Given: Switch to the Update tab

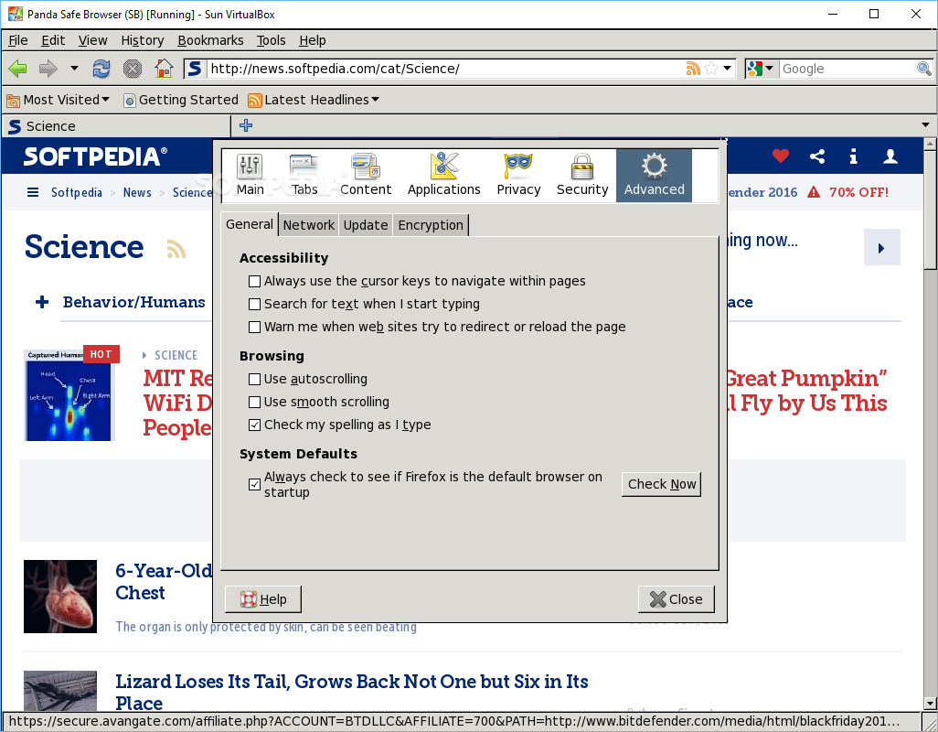Looking at the screenshot, I should (366, 225).
